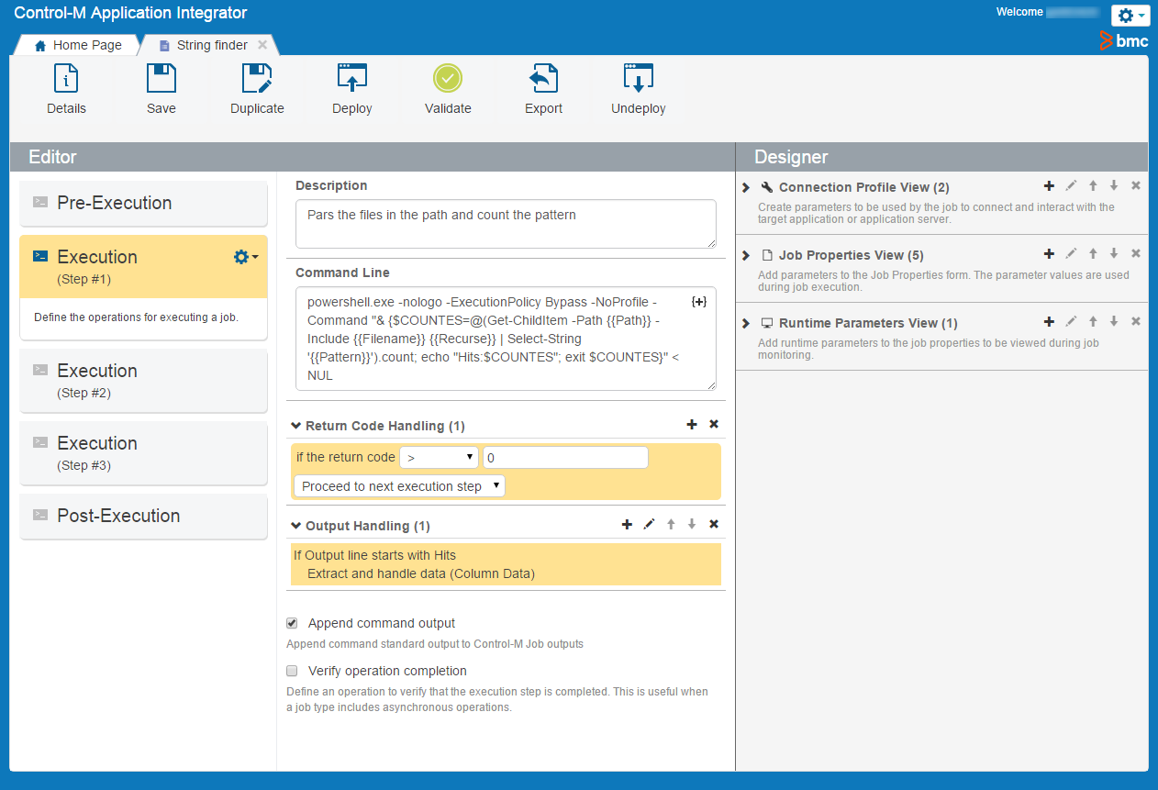Expand the Runtime Parameters View section
The image size is (1158, 790).
click(x=746, y=323)
